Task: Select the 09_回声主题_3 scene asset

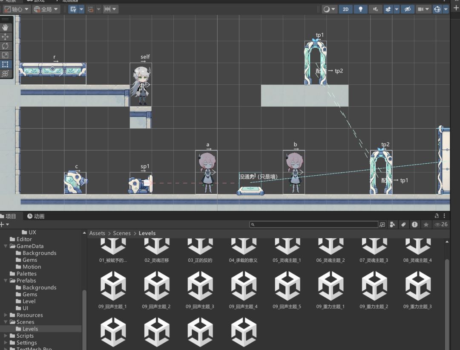Action: point(200,290)
